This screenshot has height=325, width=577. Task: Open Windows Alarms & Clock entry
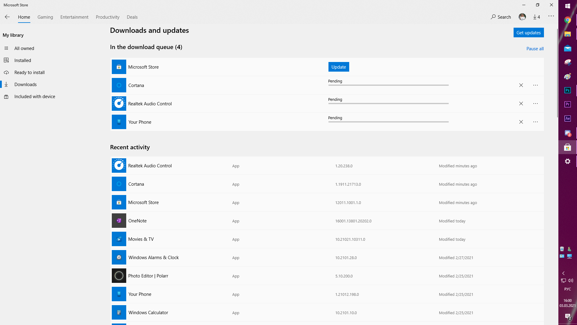point(327,257)
